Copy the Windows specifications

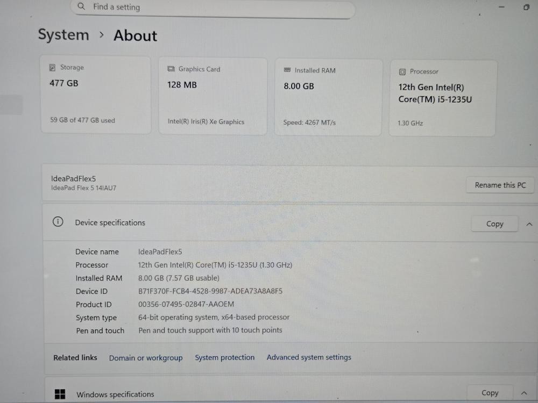490,393
